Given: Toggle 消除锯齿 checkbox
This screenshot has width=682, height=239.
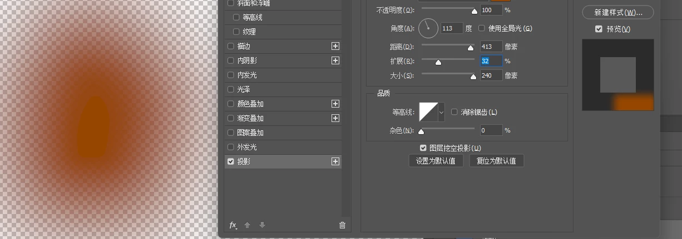Looking at the screenshot, I should (x=454, y=112).
